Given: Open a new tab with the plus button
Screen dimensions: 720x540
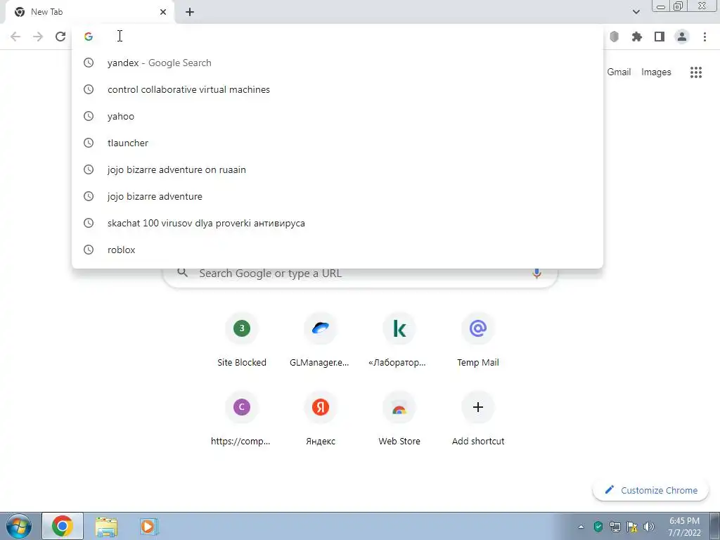Looking at the screenshot, I should (190, 12).
